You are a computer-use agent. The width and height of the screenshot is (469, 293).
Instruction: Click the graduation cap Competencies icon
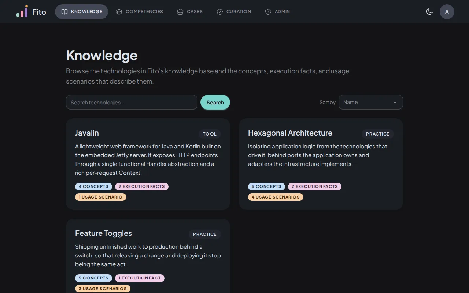119,12
